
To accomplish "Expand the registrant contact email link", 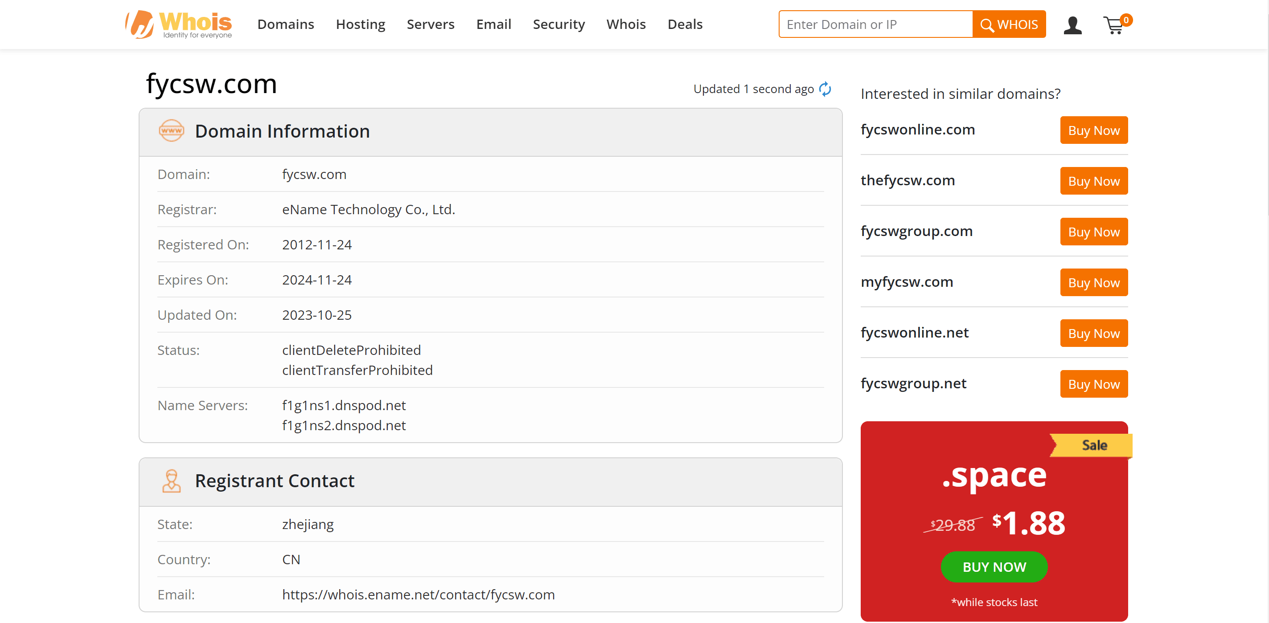I will 418,593.
